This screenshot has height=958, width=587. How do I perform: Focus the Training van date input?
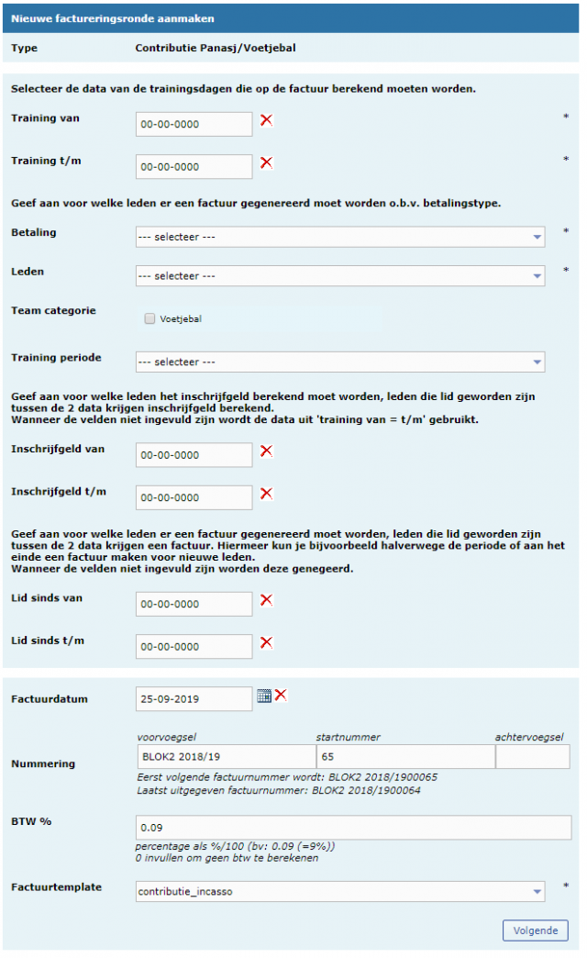point(194,124)
